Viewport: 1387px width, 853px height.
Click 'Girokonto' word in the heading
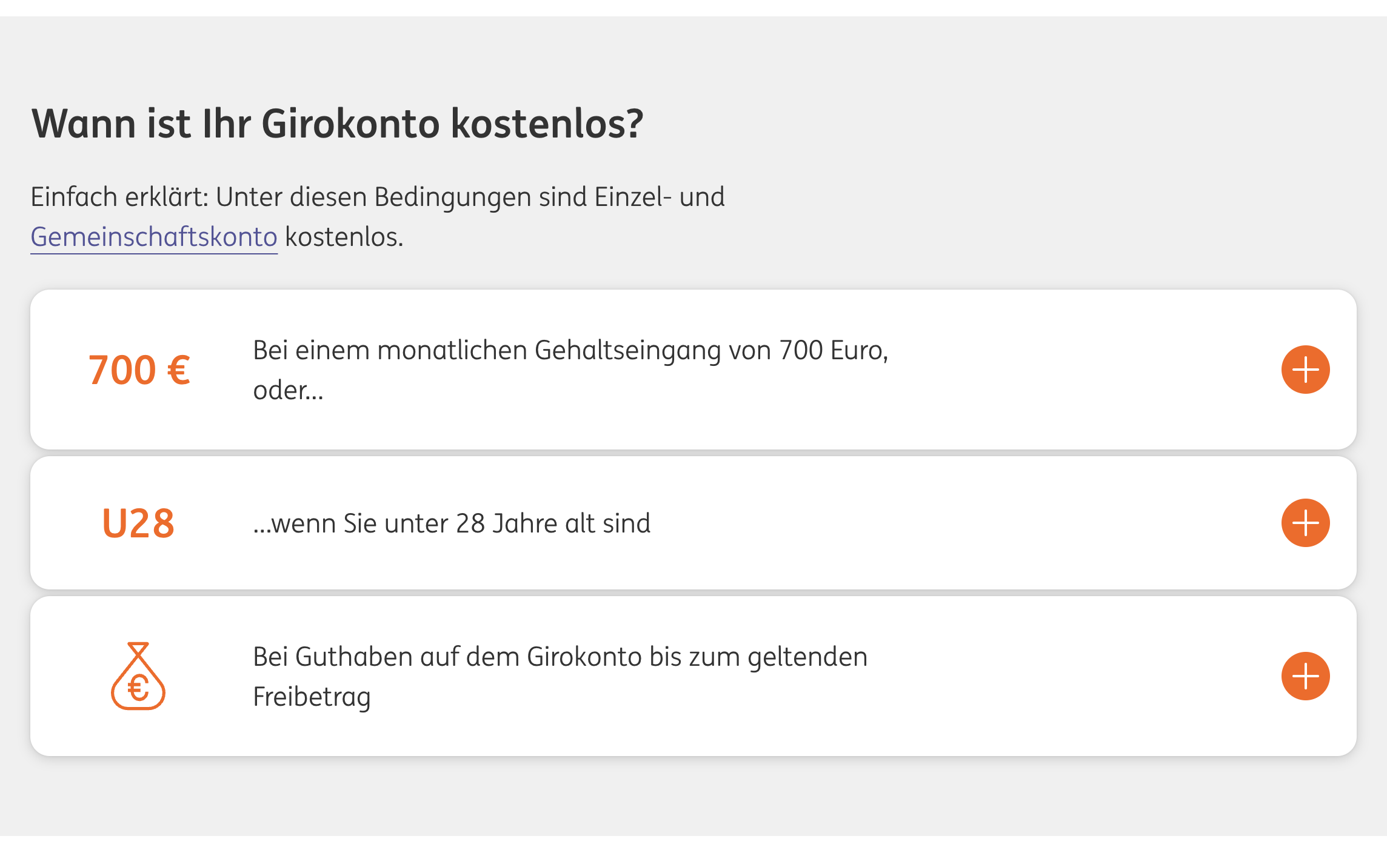(x=351, y=124)
